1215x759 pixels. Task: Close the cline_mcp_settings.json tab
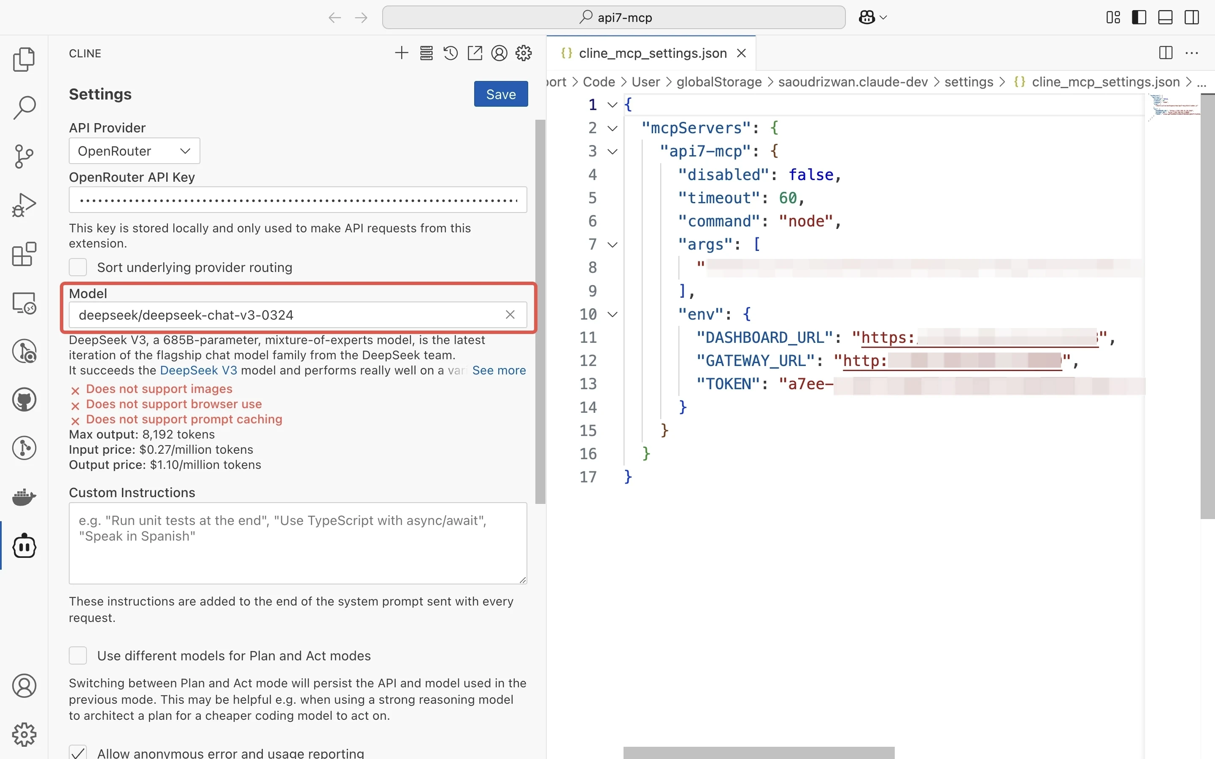[741, 53]
